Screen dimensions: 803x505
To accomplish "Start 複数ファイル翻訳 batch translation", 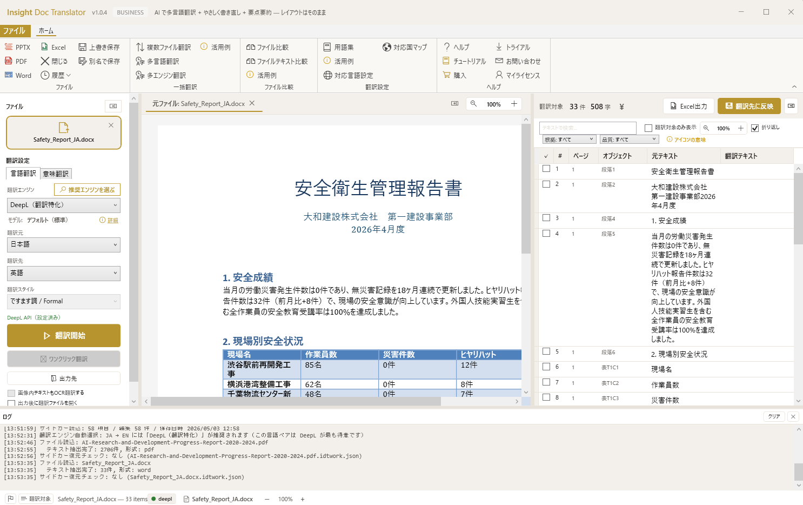I will (x=163, y=47).
